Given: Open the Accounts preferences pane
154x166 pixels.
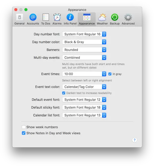Looking at the screenshot, I should (x=33, y=19).
